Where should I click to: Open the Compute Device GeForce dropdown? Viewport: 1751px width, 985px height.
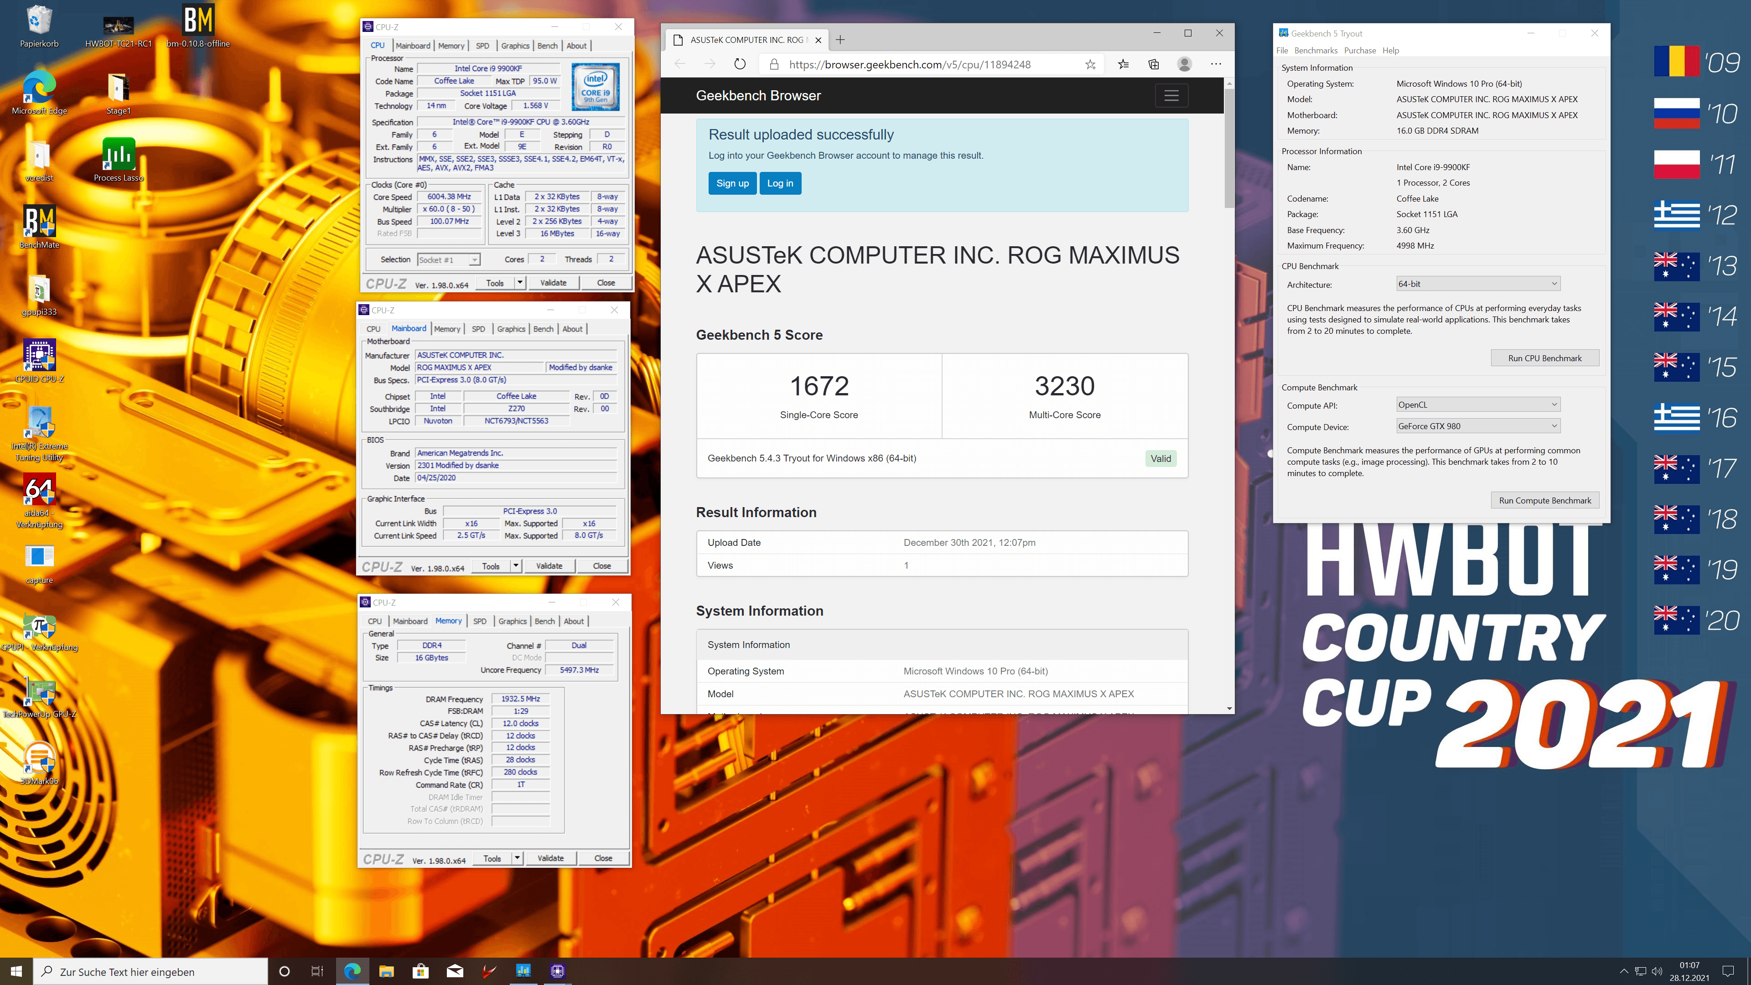click(x=1478, y=426)
